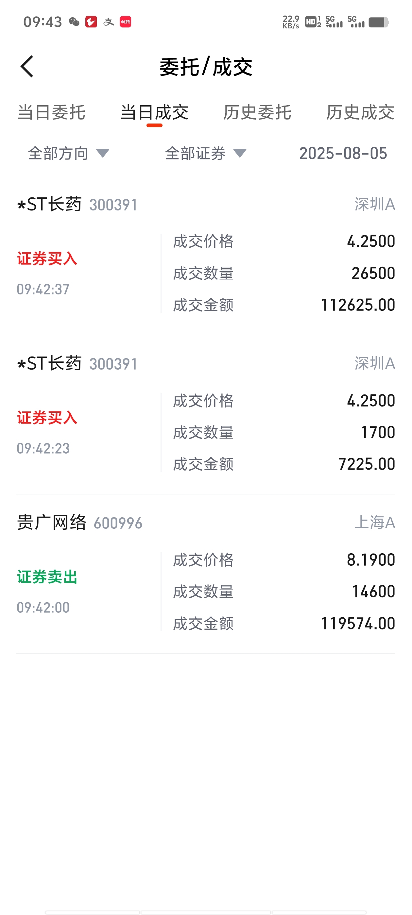This screenshot has height=915, width=412.
Task: Expand the 全部证券 securities dropdown
Action: pyautogui.click(x=205, y=153)
